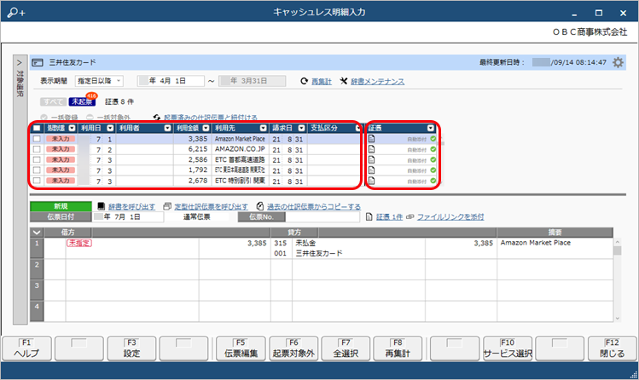Open the 辞書メンテナンス link
639x380 pixels.
coord(378,82)
